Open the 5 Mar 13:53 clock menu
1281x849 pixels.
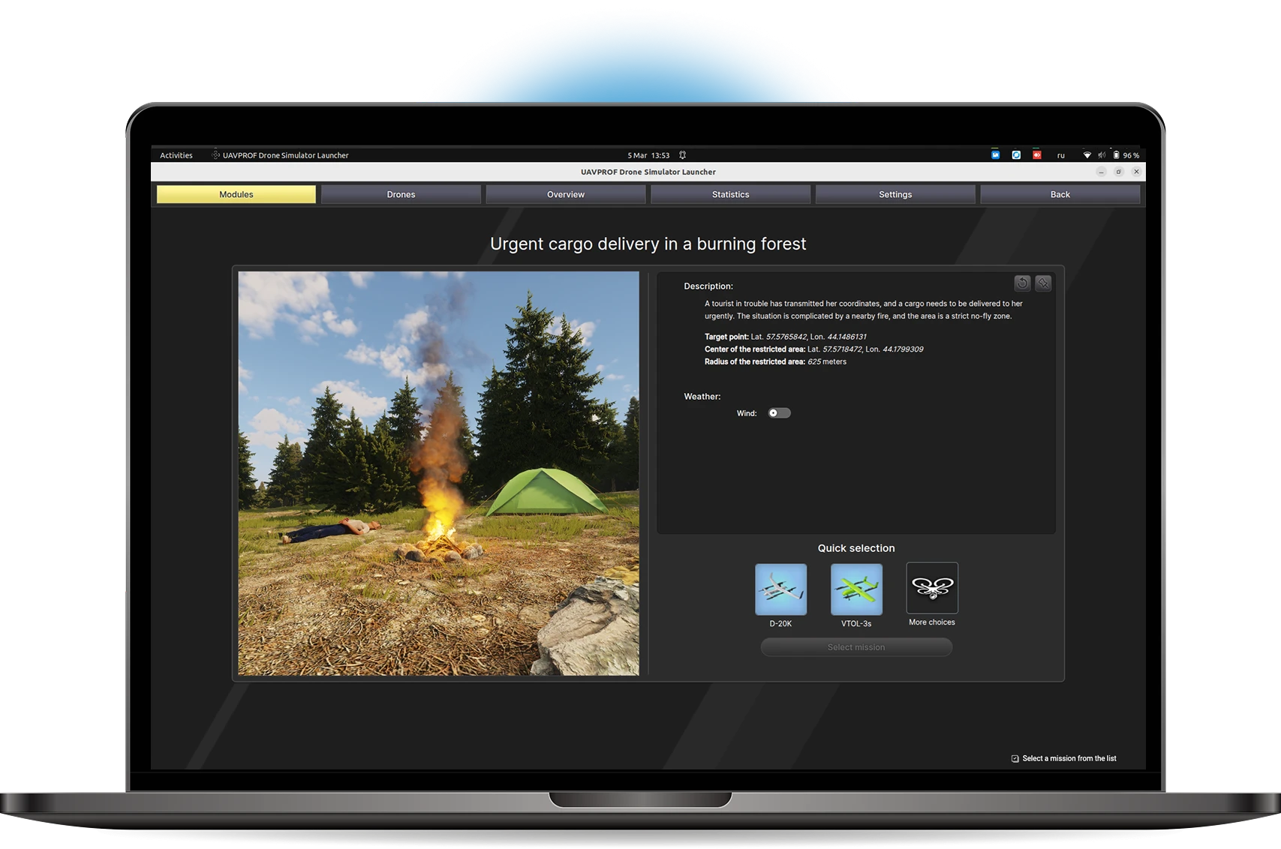(648, 156)
